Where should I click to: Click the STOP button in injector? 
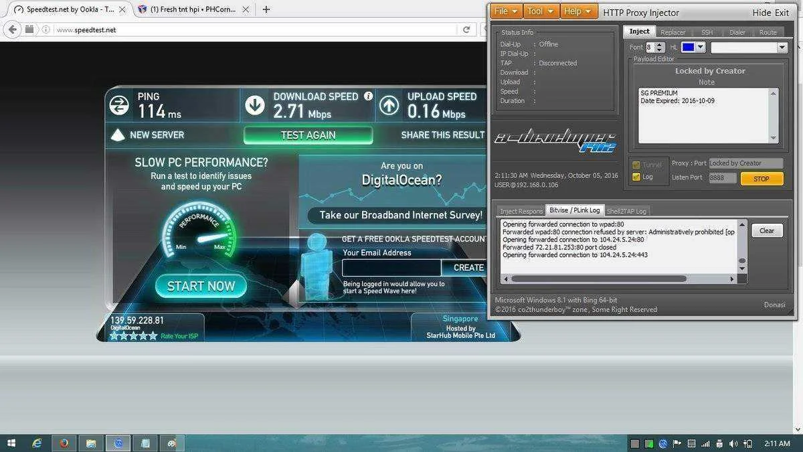pyautogui.click(x=762, y=179)
